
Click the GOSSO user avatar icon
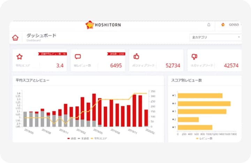223,25
